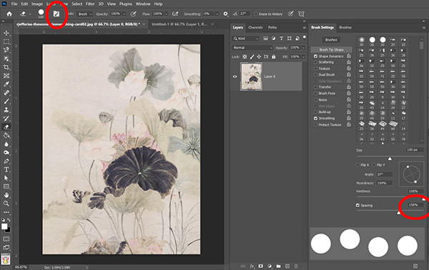This screenshot has height=270, width=429.
Task: Enable the Transfer checkbox
Action: [x=315, y=87]
